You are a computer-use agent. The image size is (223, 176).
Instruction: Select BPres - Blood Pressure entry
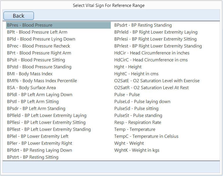click(x=30, y=25)
